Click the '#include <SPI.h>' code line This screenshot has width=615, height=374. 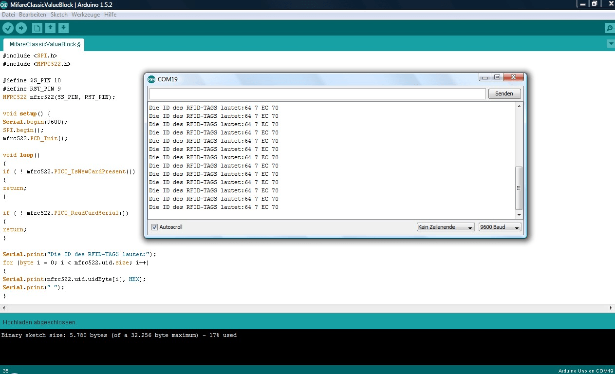coord(30,56)
